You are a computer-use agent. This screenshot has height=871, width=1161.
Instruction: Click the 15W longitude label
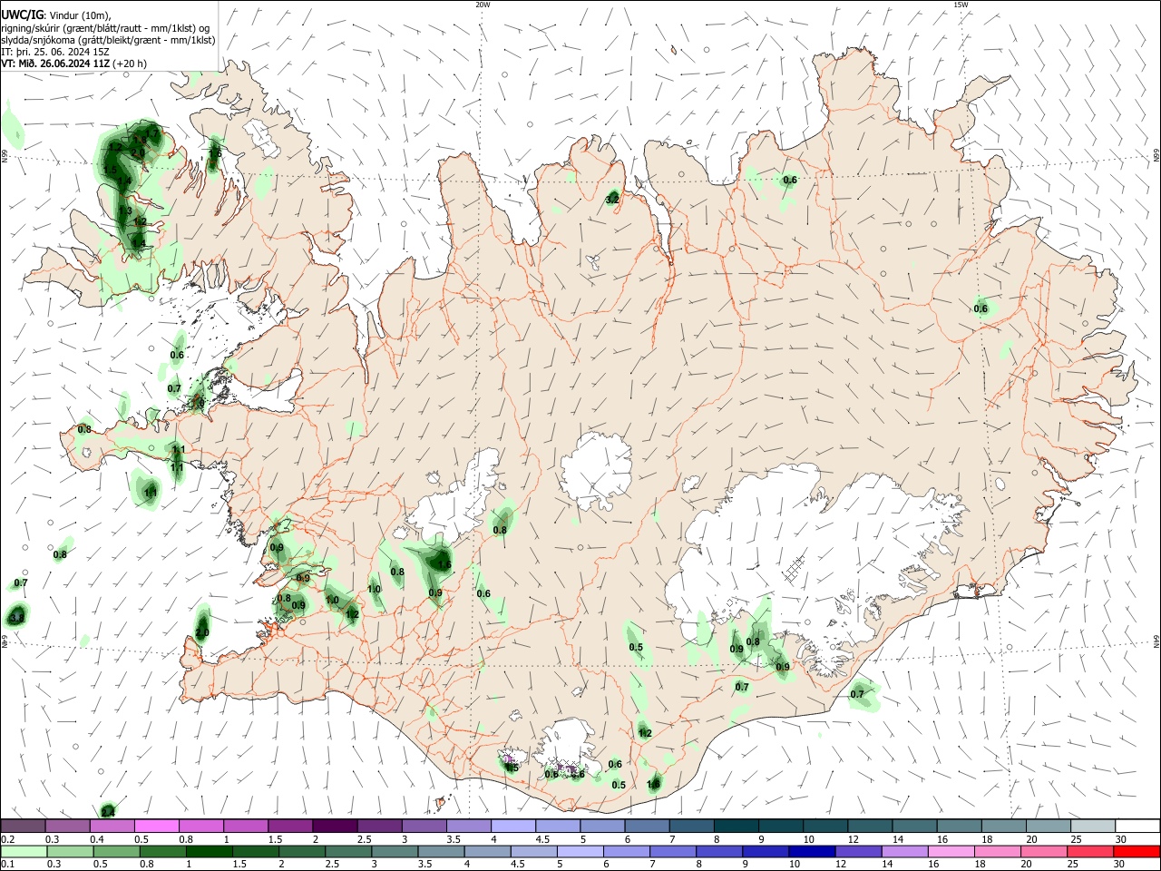pos(961,5)
